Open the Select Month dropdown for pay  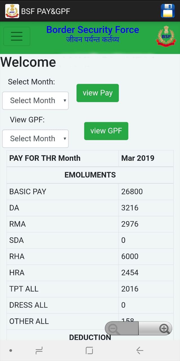[35, 101]
